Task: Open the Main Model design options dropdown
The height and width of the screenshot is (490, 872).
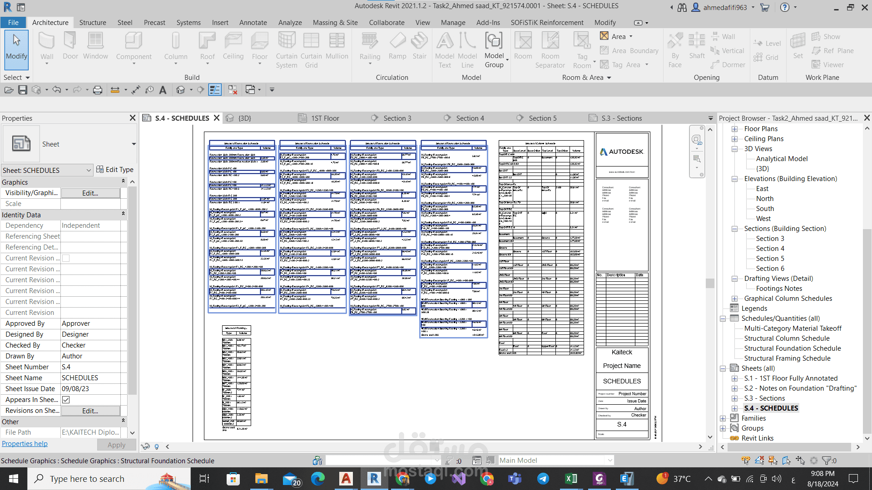Action: tap(609, 461)
